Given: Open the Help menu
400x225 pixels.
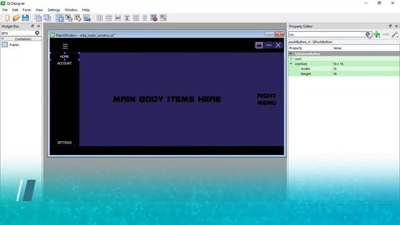Looking at the screenshot, I should (x=86, y=10).
